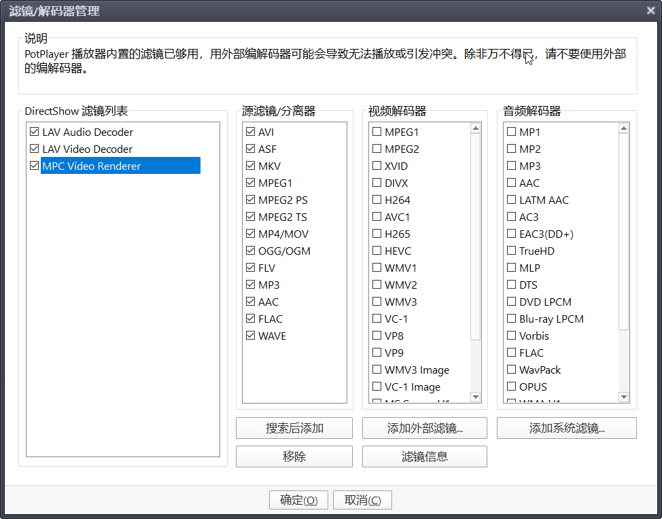Screen dimensions: 662x519
Task: Toggle the LAV Video Decoder checkbox
Action: point(34,149)
